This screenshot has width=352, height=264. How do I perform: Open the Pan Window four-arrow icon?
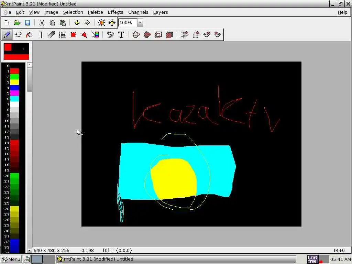coord(112,23)
